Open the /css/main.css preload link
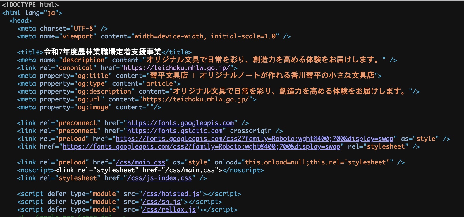Screen dimensions: 464x217 pyautogui.click(x=141, y=162)
